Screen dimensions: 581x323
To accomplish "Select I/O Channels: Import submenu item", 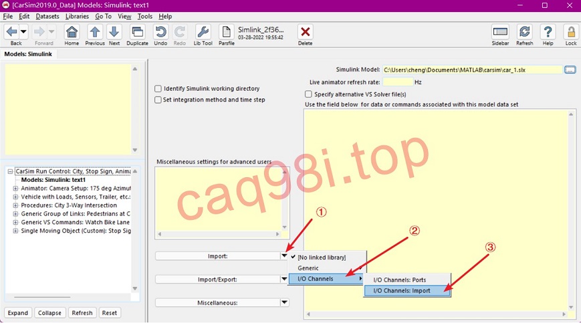I will point(407,290).
